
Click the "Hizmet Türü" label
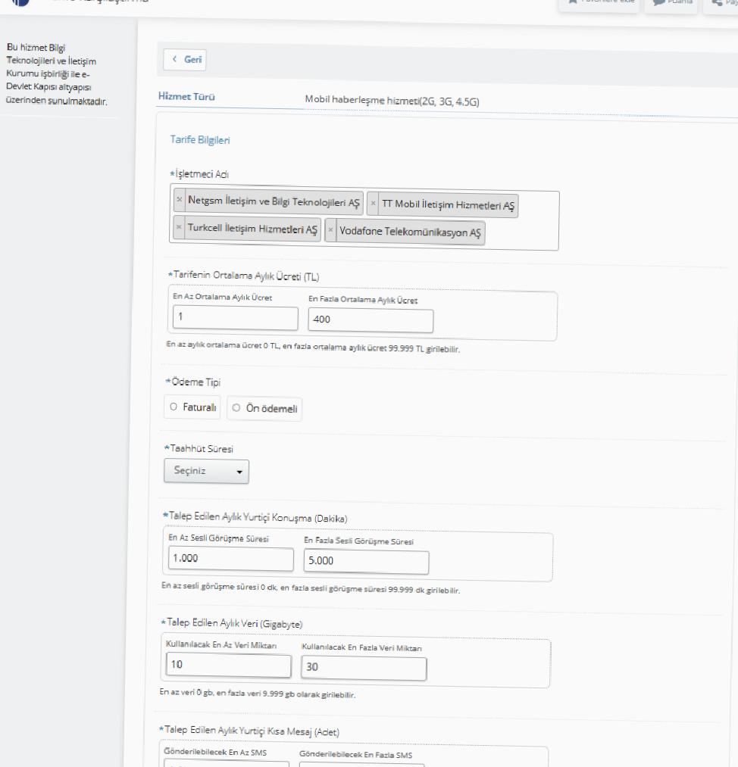coord(186,96)
